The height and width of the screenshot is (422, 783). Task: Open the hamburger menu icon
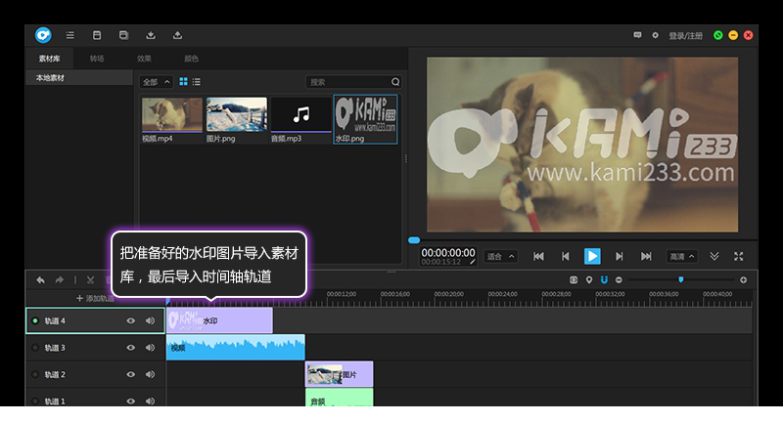[x=69, y=35]
